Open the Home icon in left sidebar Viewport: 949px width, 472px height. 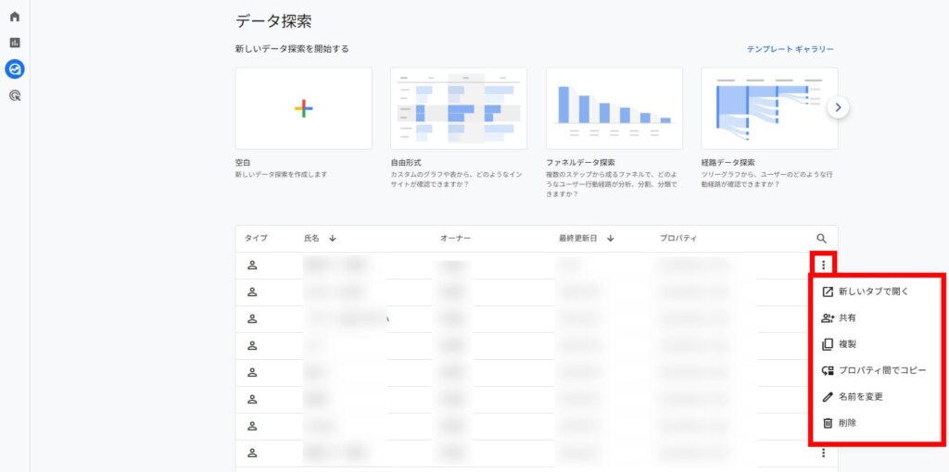pyautogui.click(x=15, y=17)
